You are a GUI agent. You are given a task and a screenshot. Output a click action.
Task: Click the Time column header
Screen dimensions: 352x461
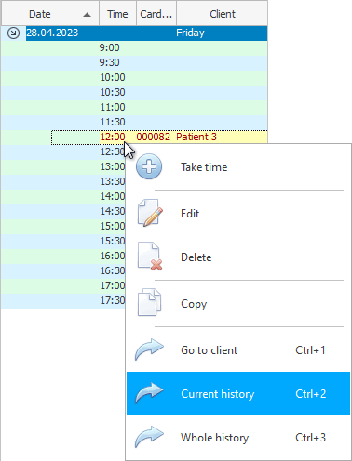pyautogui.click(x=117, y=14)
